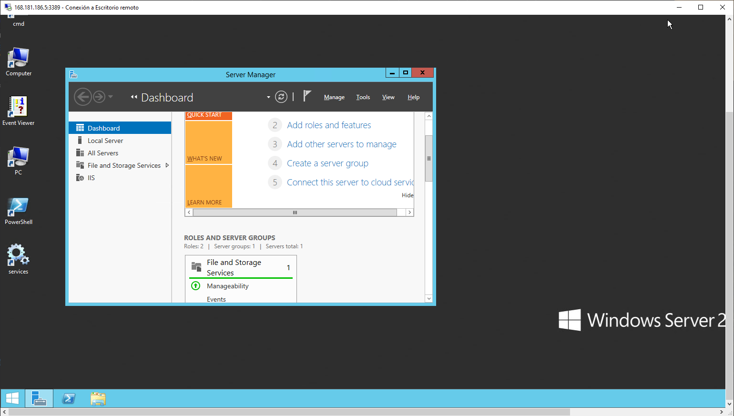Click welcome tile scroll right arrow
Viewport: 734px width, 416px height.
pos(409,213)
